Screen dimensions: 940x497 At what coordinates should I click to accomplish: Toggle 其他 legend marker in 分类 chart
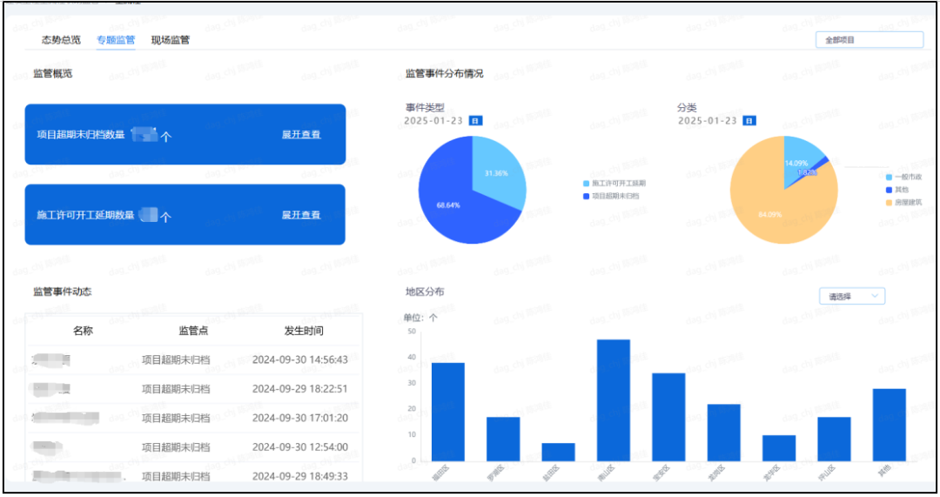(x=889, y=189)
